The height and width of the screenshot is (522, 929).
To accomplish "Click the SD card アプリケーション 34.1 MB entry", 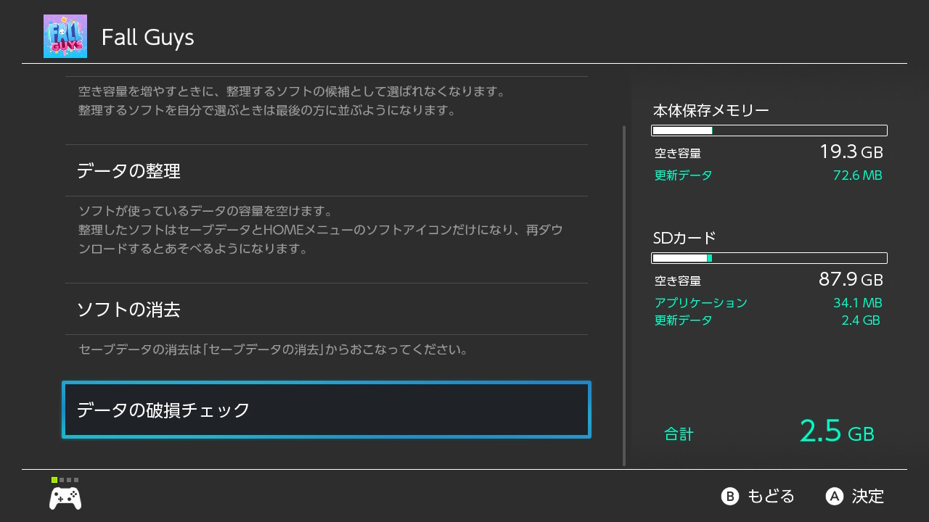I will (769, 303).
